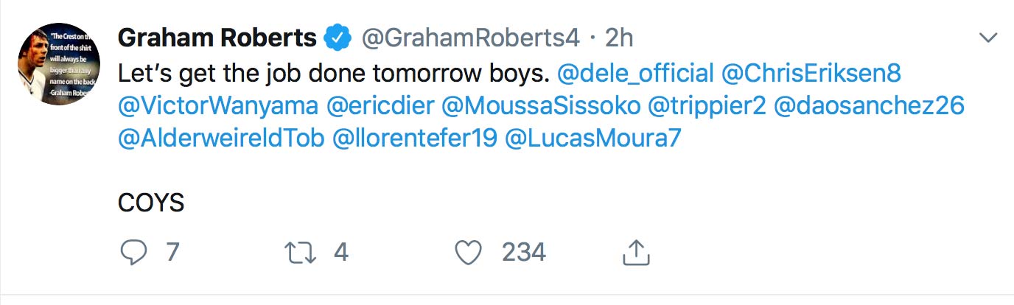This screenshot has height=305, width=1014.
Task: Open the @dele_official mention
Action: point(636,73)
